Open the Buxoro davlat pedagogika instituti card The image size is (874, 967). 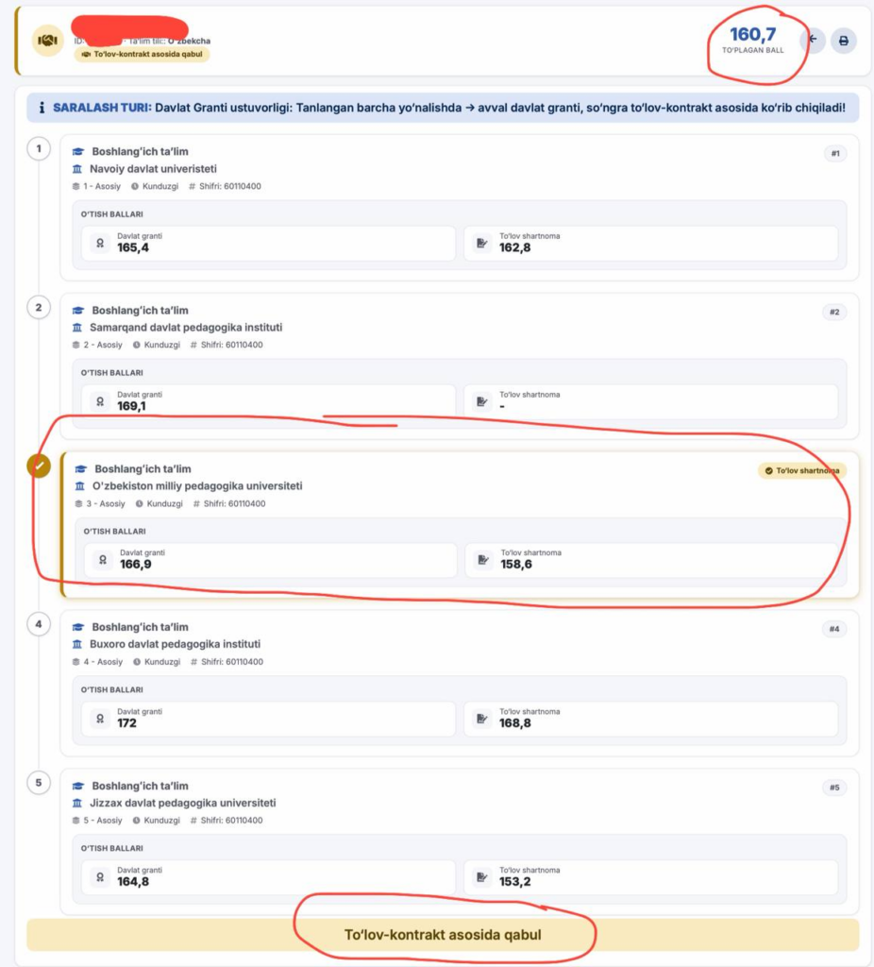pyautogui.click(x=460, y=684)
